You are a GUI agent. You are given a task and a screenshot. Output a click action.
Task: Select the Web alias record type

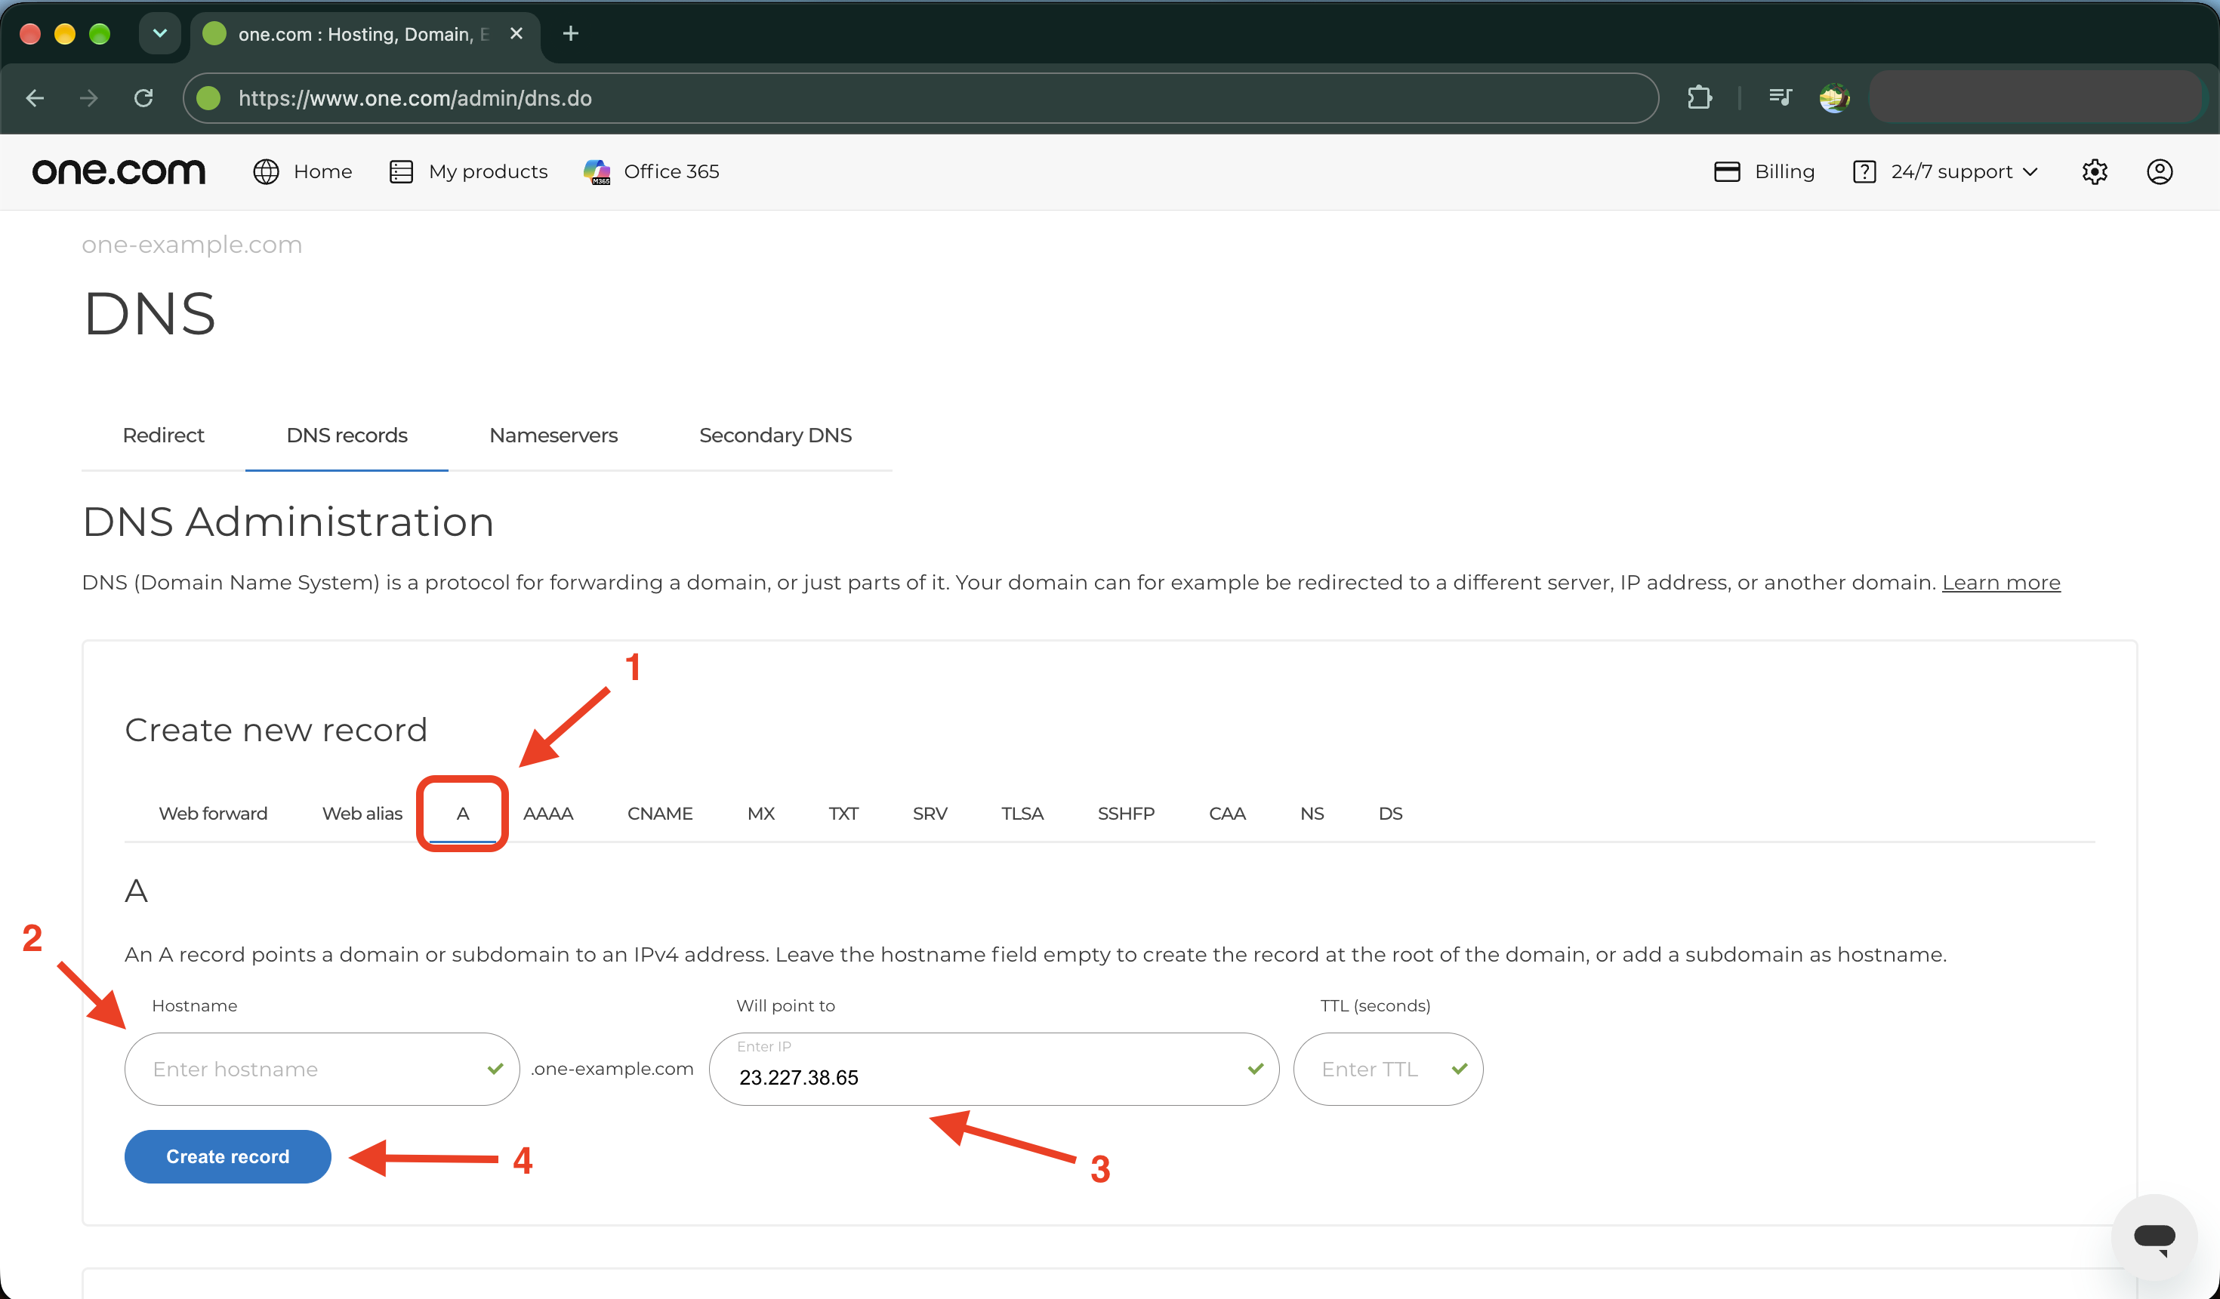point(362,814)
